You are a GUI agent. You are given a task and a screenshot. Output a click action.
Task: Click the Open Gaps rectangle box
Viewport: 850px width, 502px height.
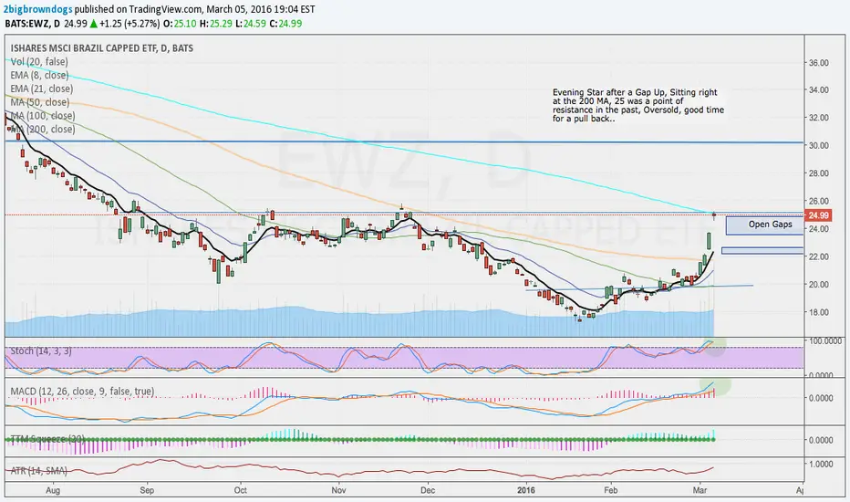[x=764, y=225]
